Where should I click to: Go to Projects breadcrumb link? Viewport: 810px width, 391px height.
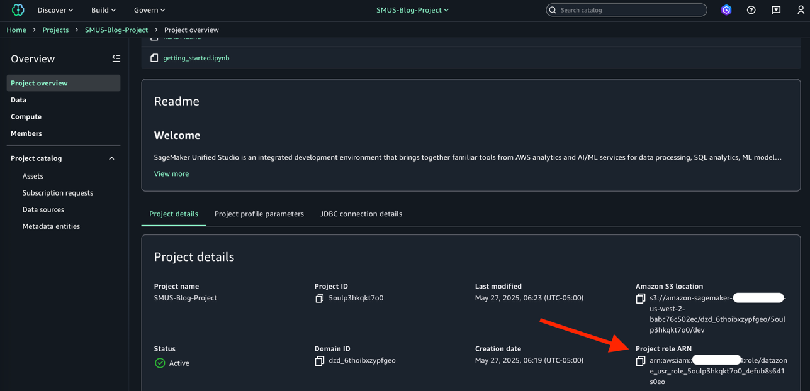click(55, 30)
